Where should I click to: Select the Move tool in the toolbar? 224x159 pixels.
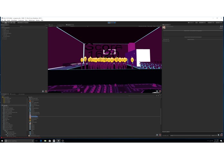(6, 23)
